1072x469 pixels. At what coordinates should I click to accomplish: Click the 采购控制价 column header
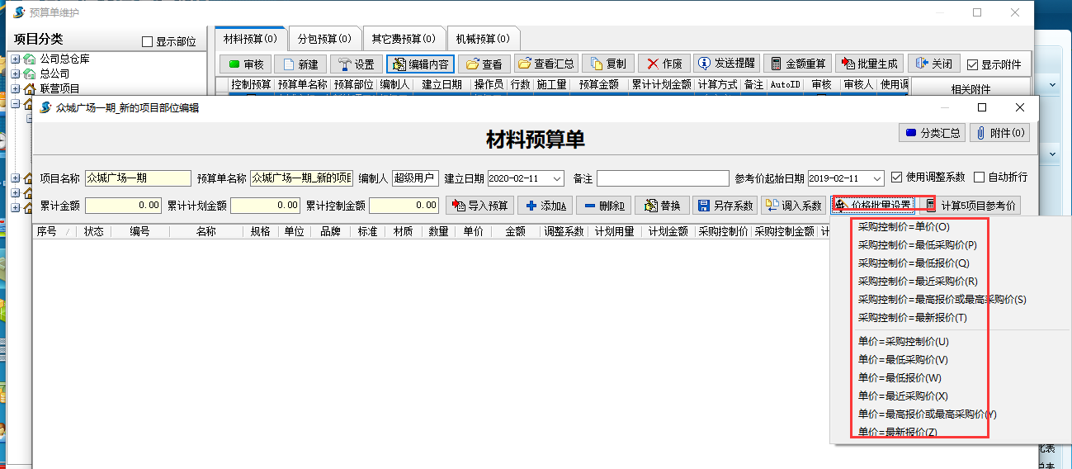coord(722,232)
